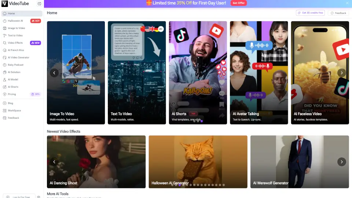This screenshot has height=198, width=352.
Task: Click the gift icon in promo banner
Action: click(148, 3)
